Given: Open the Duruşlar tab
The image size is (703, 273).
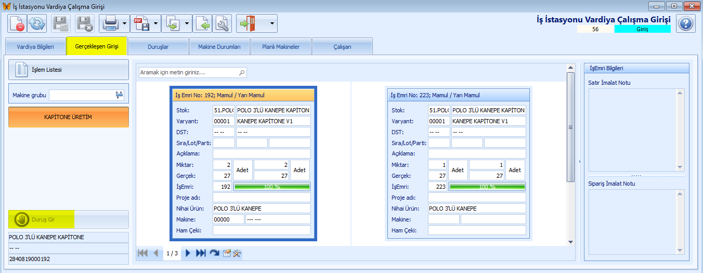Looking at the screenshot, I should point(158,46).
